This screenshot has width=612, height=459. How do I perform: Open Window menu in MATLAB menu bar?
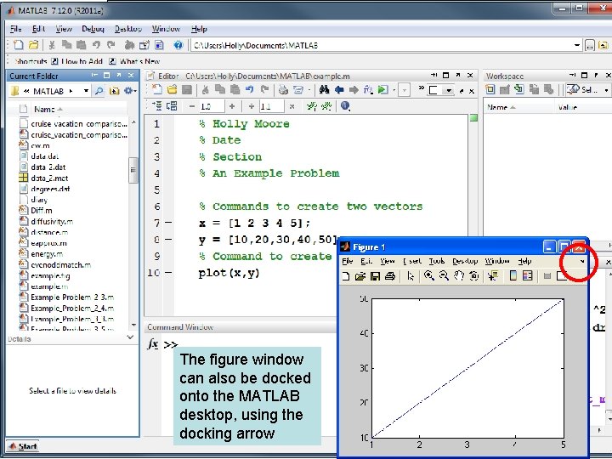[167, 29]
